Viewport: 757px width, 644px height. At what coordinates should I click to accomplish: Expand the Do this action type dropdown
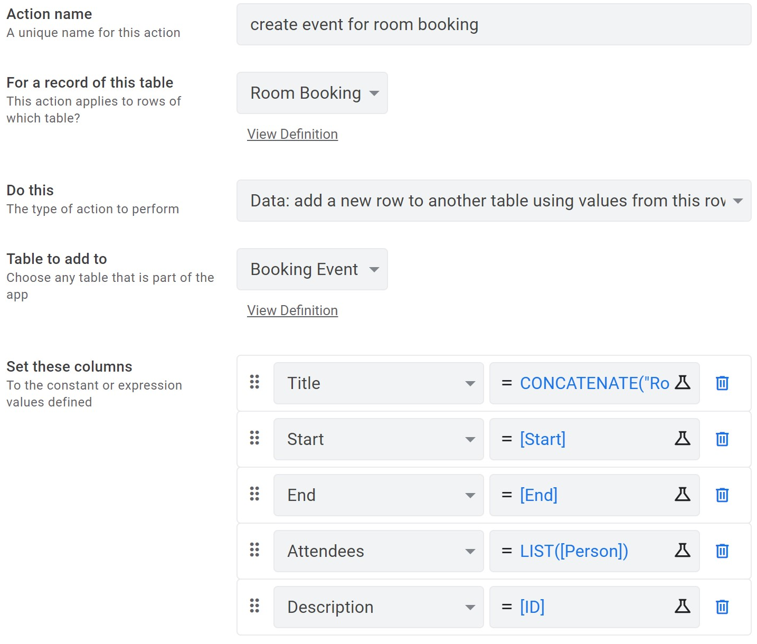(x=494, y=201)
